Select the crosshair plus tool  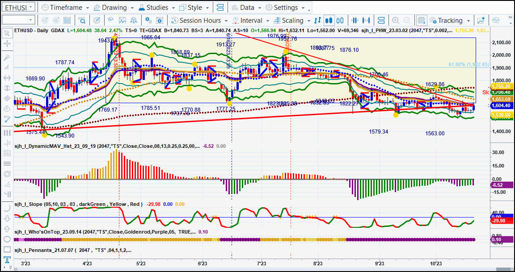7,44
